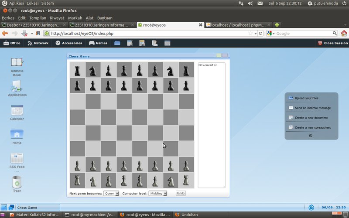Open the Office menu in eyeOS bar
This screenshot has height=218, width=349.
point(12,43)
